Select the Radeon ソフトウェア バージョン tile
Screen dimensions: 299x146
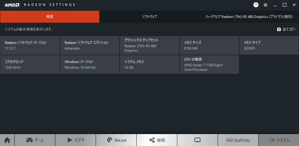pyautogui.click(x=30, y=45)
